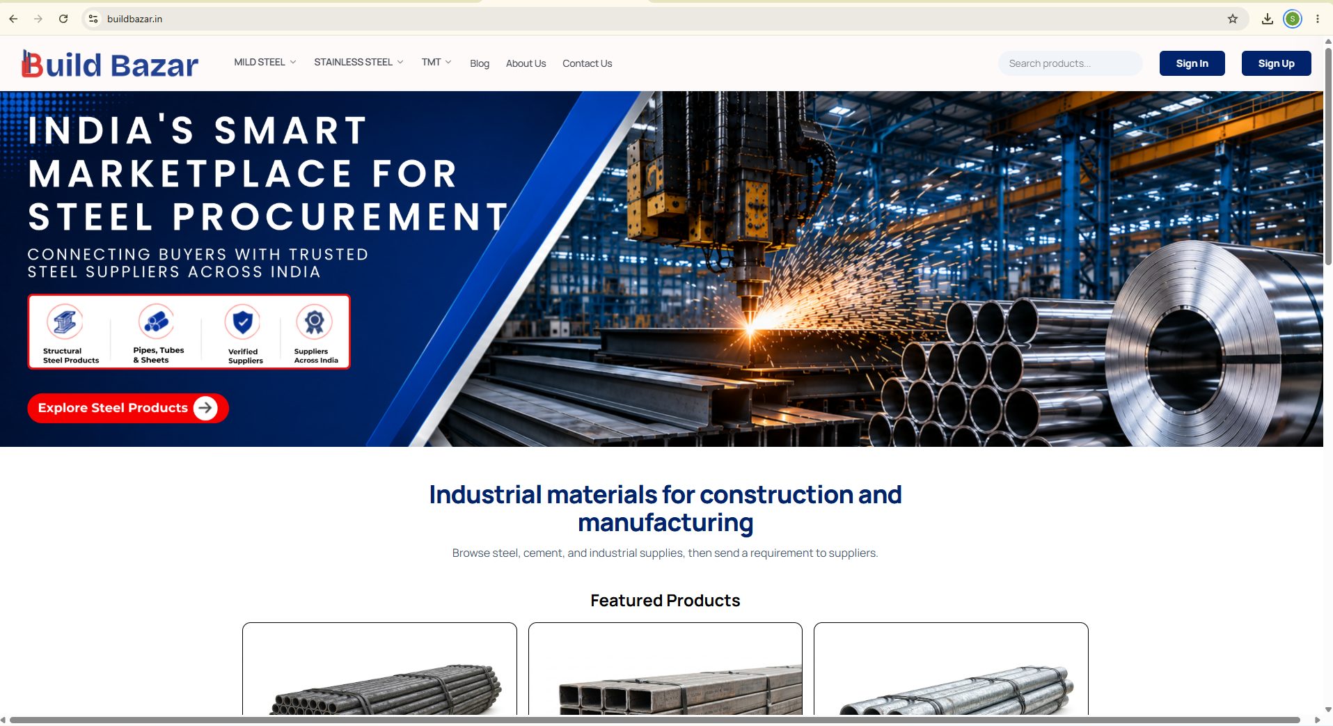Expand the MILD STEEL dropdown
The height and width of the screenshot is (726, 1333).
265,63
